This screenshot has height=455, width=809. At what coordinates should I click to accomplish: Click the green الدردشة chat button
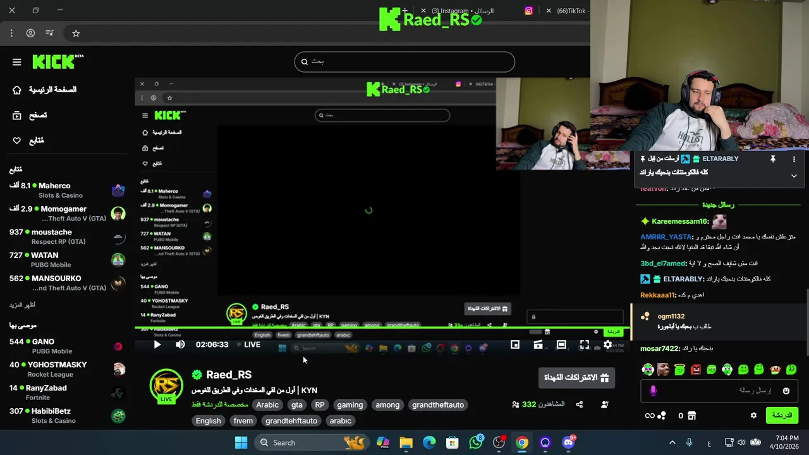coord(782,415)
